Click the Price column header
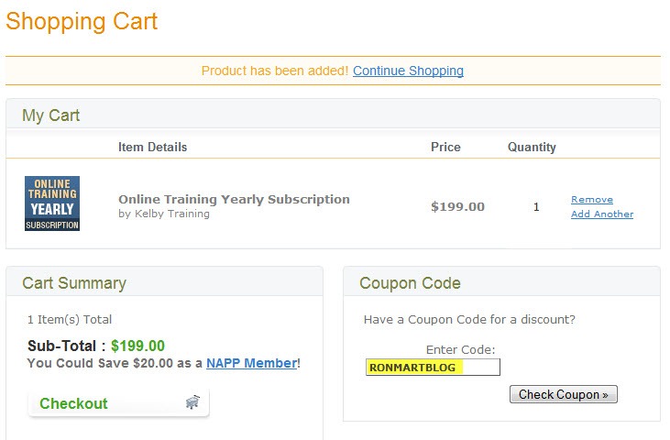Image resolution: width=670 pixels, height=440 pixels. coord(445,147)
